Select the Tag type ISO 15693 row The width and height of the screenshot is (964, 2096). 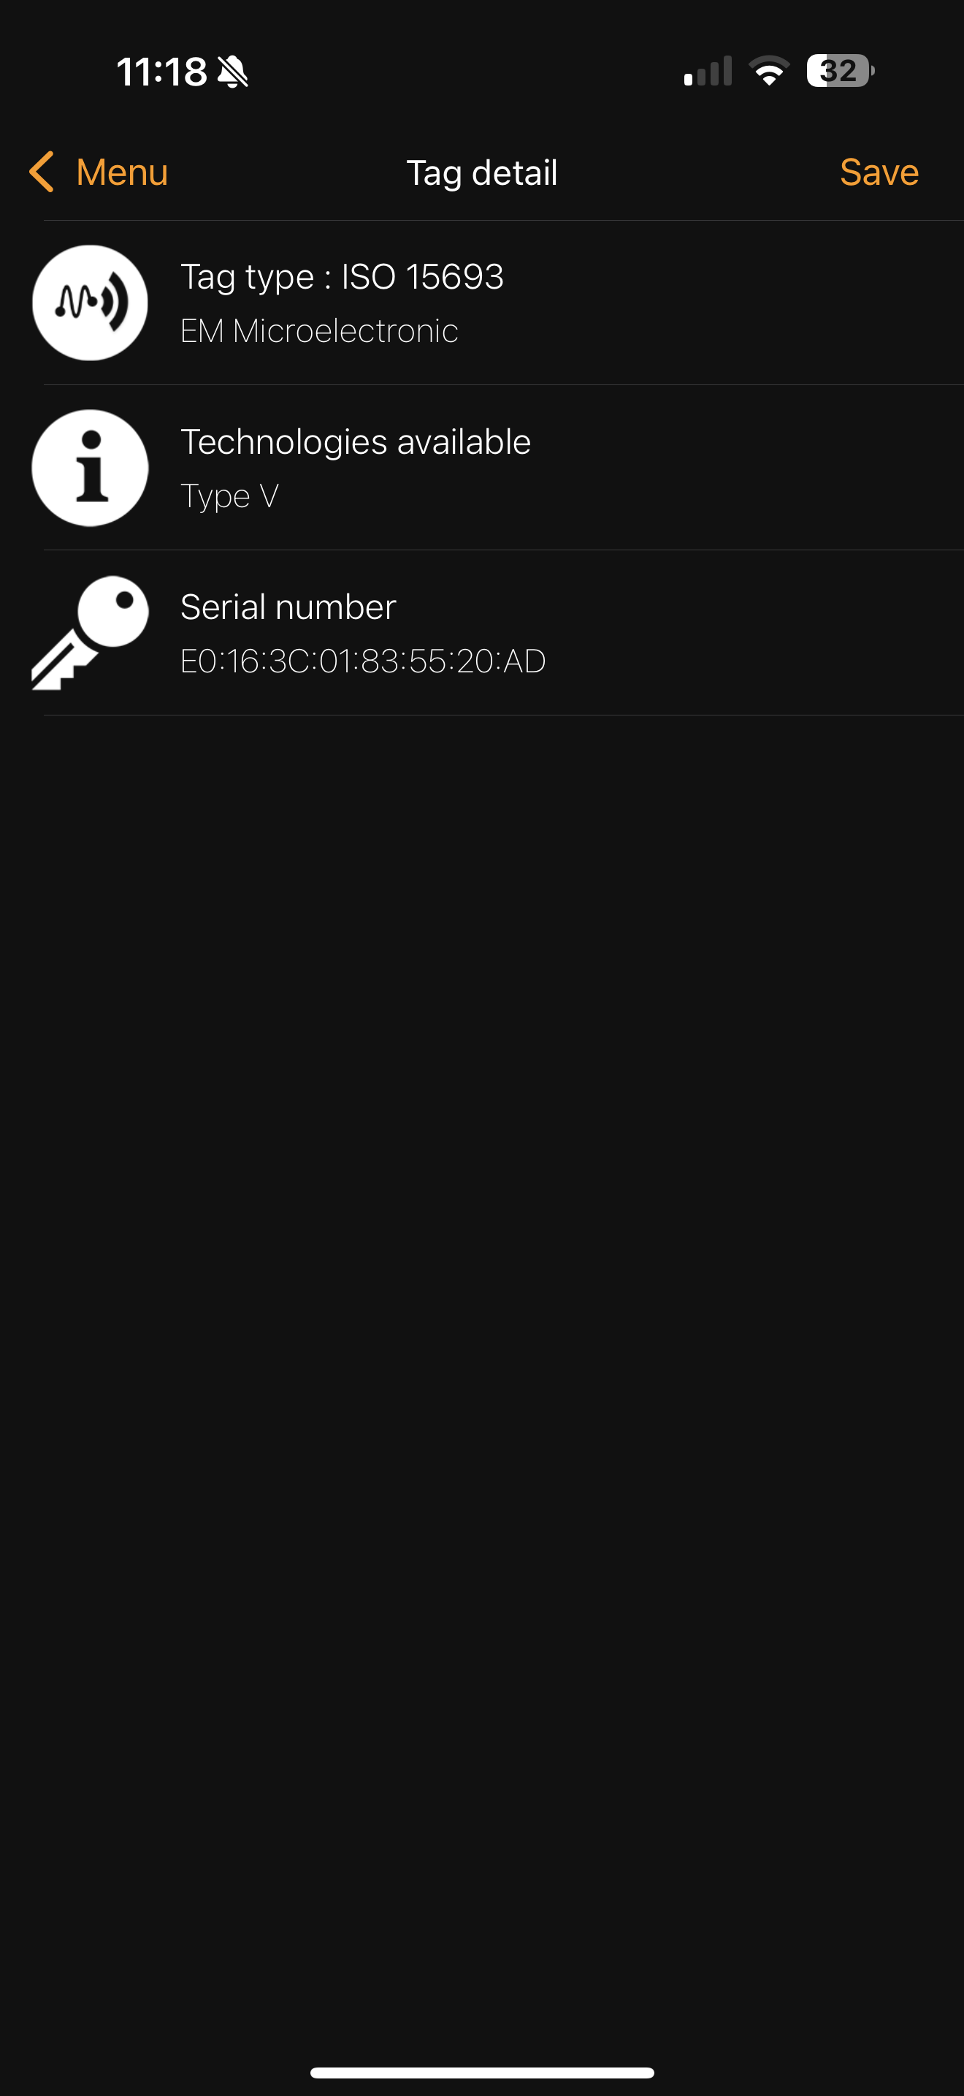coord(482,303)
